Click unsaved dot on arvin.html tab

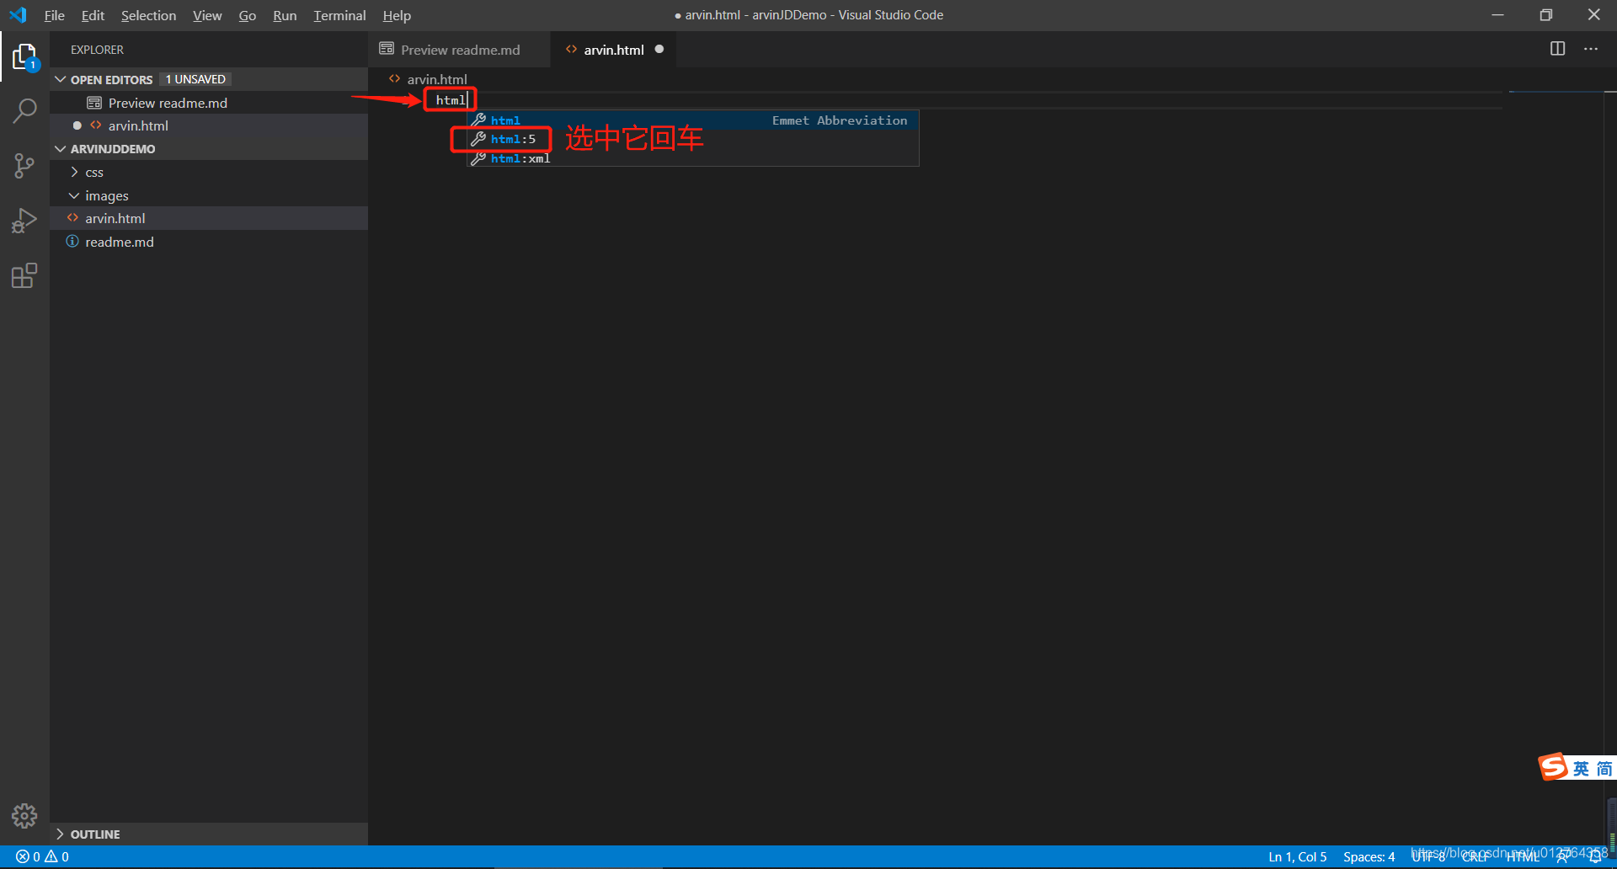659,49
